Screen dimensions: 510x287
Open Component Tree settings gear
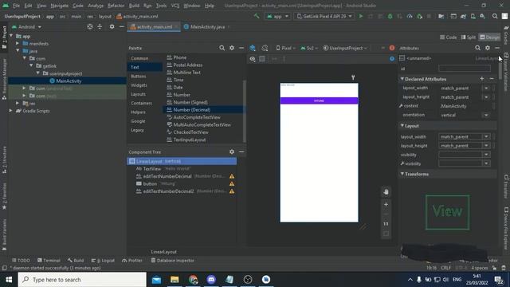(x=232, y=151)
